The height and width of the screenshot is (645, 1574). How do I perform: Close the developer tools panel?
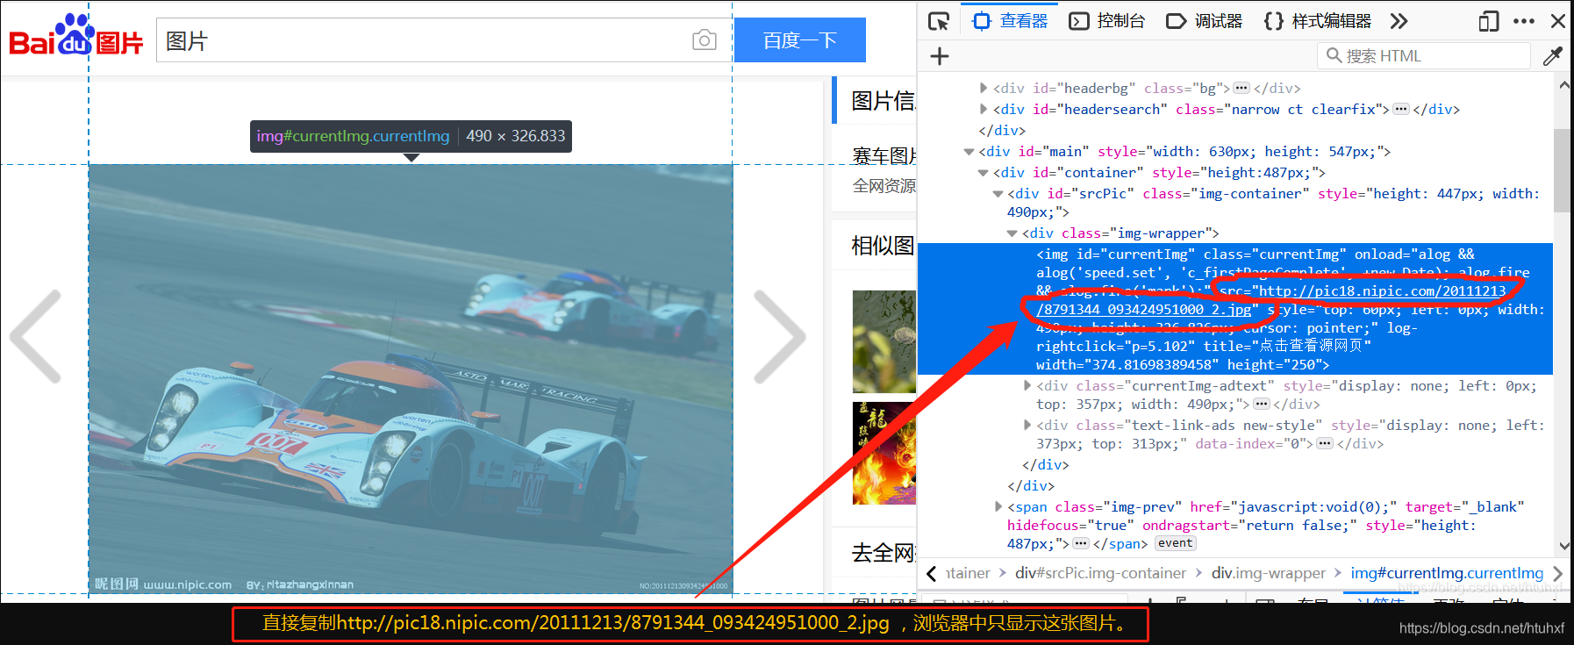1558,21
